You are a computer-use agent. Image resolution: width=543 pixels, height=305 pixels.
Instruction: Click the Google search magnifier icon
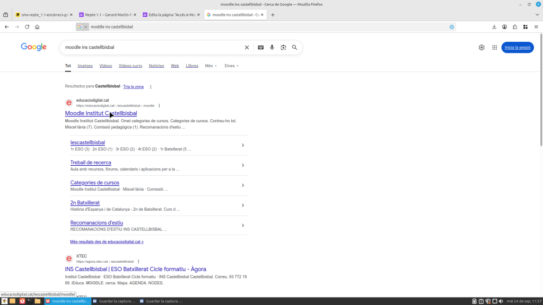click(x=294, y=48)
